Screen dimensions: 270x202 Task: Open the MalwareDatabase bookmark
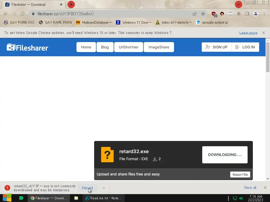click(94, 23)
